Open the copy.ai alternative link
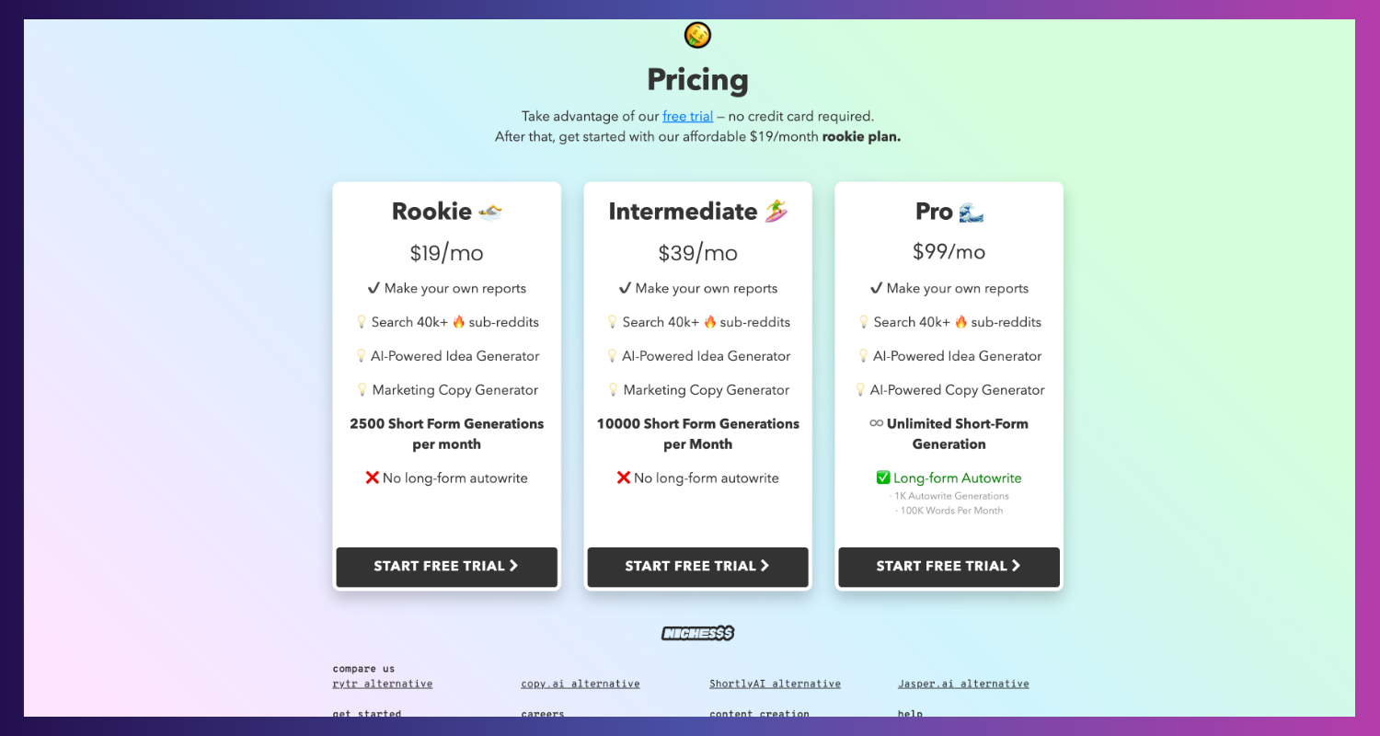Screen dimensions: 1380x736 pyautogui.click(x=581, y=684)
